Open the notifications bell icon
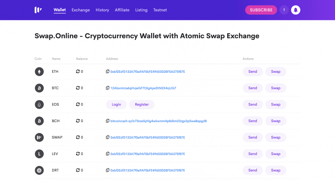This screenshot has height=181, width=335. point(296,10)
